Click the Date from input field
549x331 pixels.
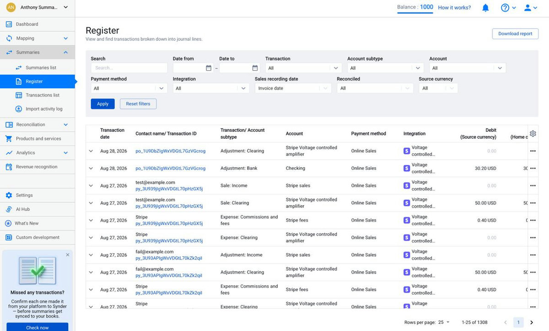click(x=188, y=68)
